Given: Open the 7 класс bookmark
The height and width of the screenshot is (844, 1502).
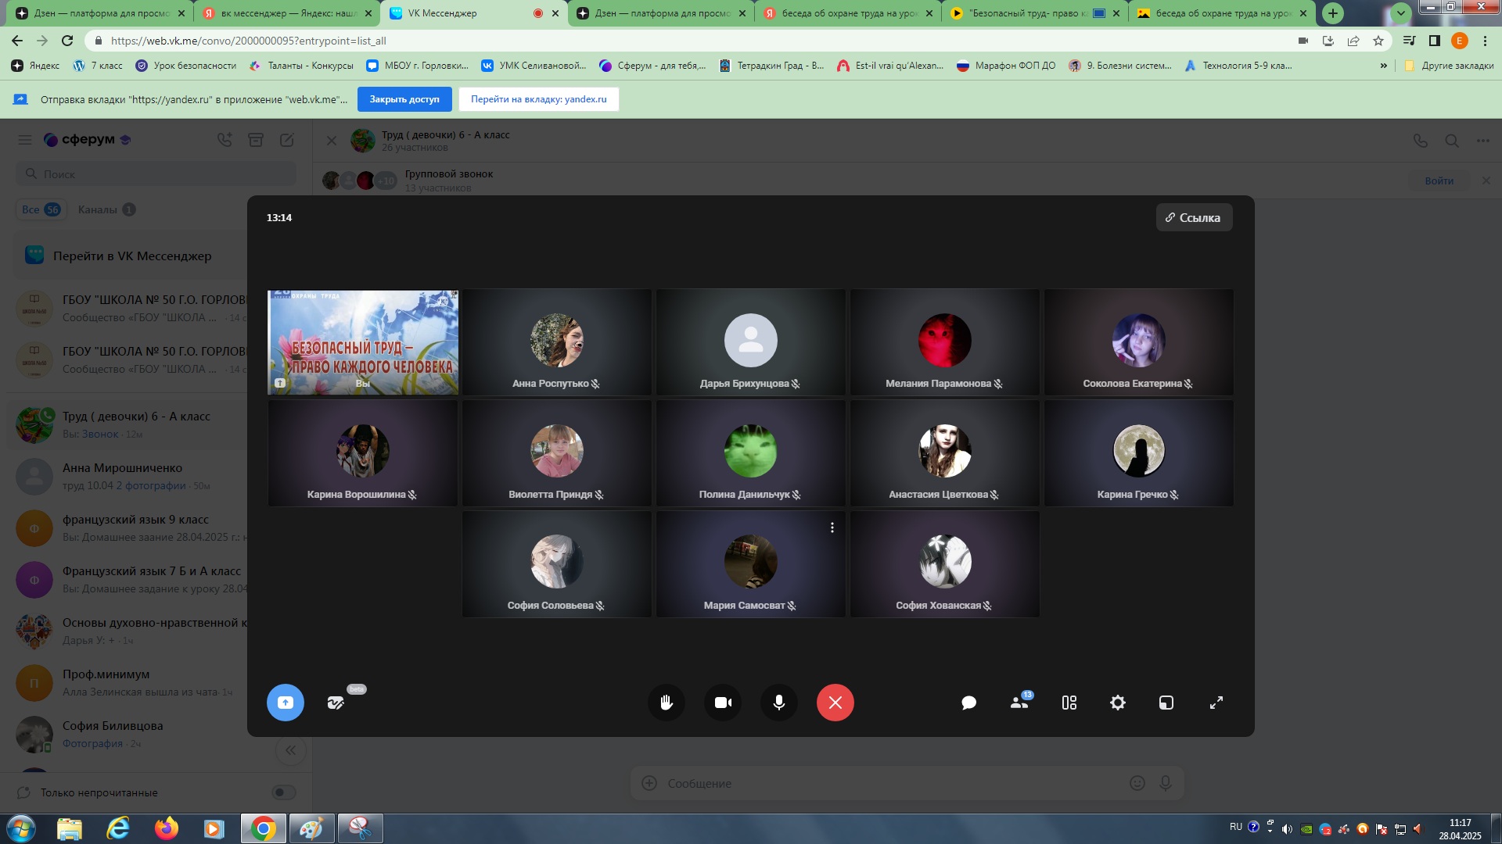Looking at the screenshot, I should pos(98,66).
